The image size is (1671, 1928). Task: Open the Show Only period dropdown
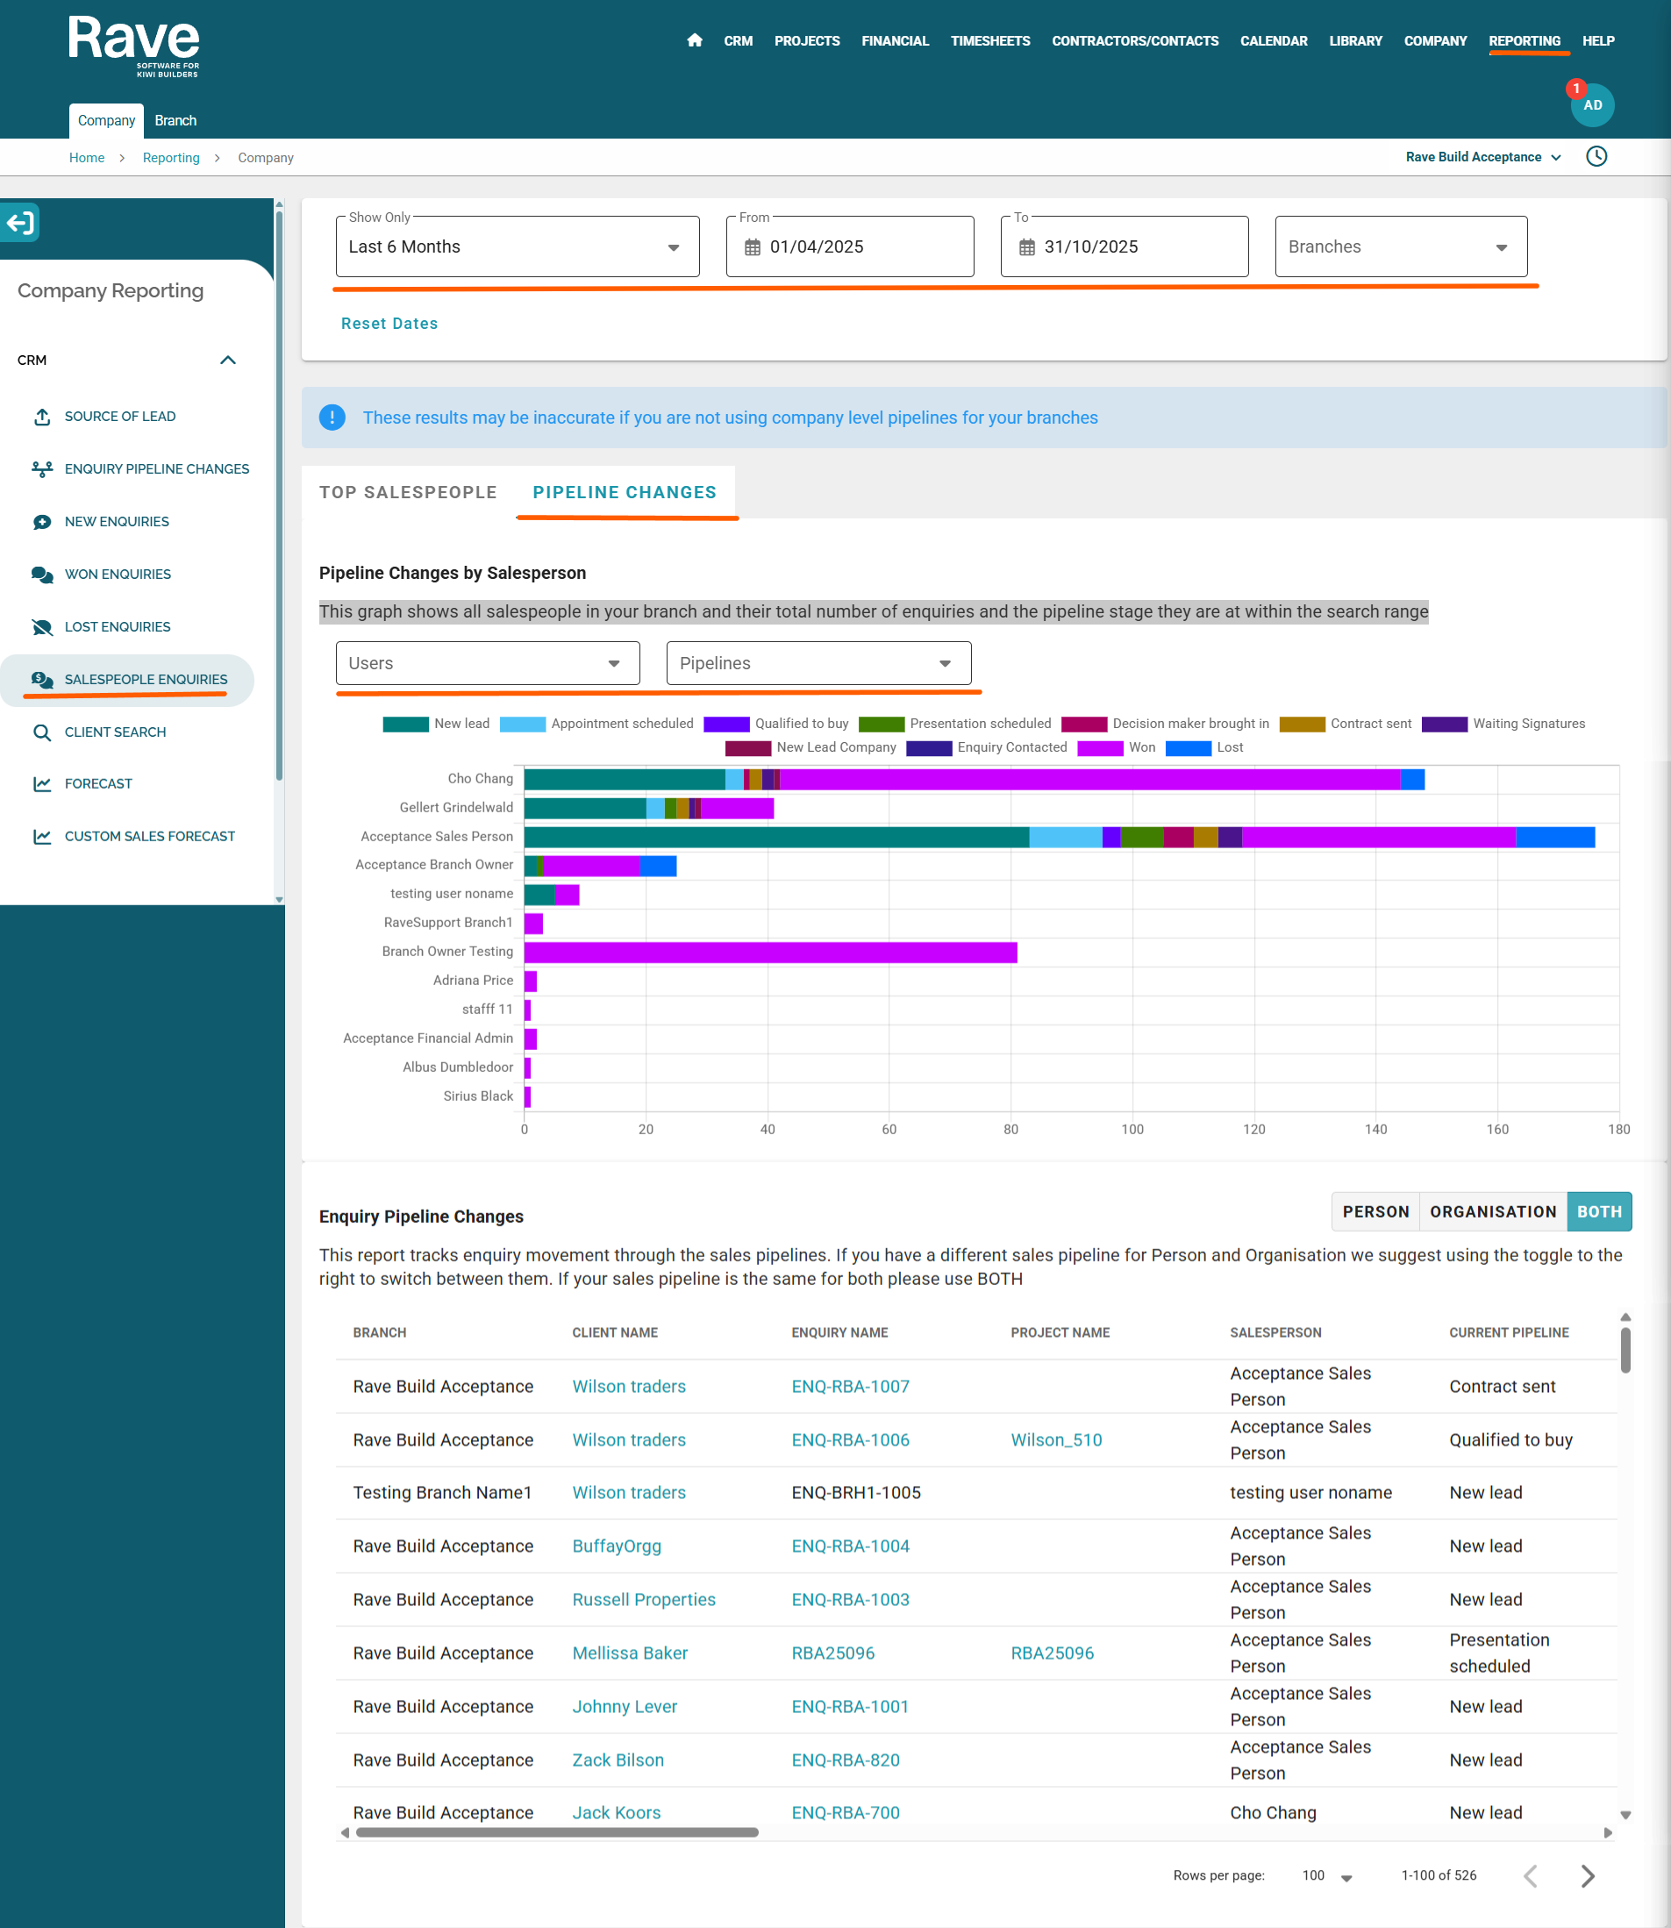(x=517, y=247)
